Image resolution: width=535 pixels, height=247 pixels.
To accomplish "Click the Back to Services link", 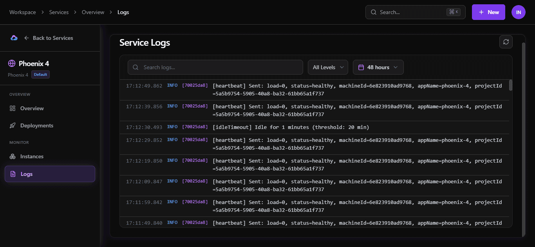I will tap(52, 38).
